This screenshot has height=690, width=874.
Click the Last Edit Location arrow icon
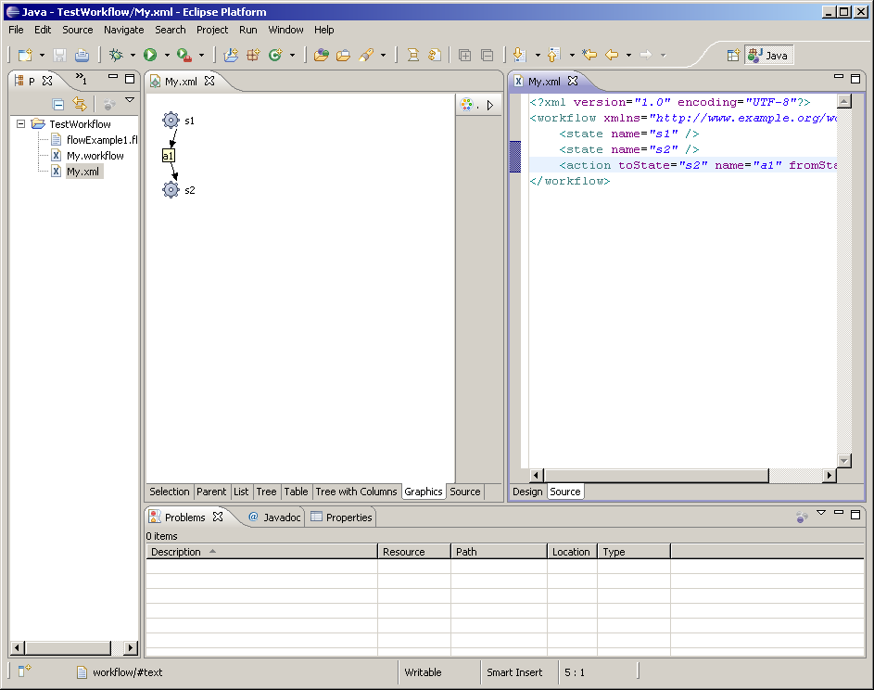[x=589, y=56]
